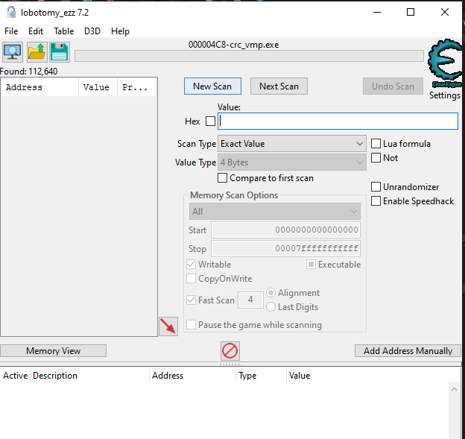Screen dimensions: 465x439
Task: Click the open cheat table folder icon
Action: click(37, 52)
